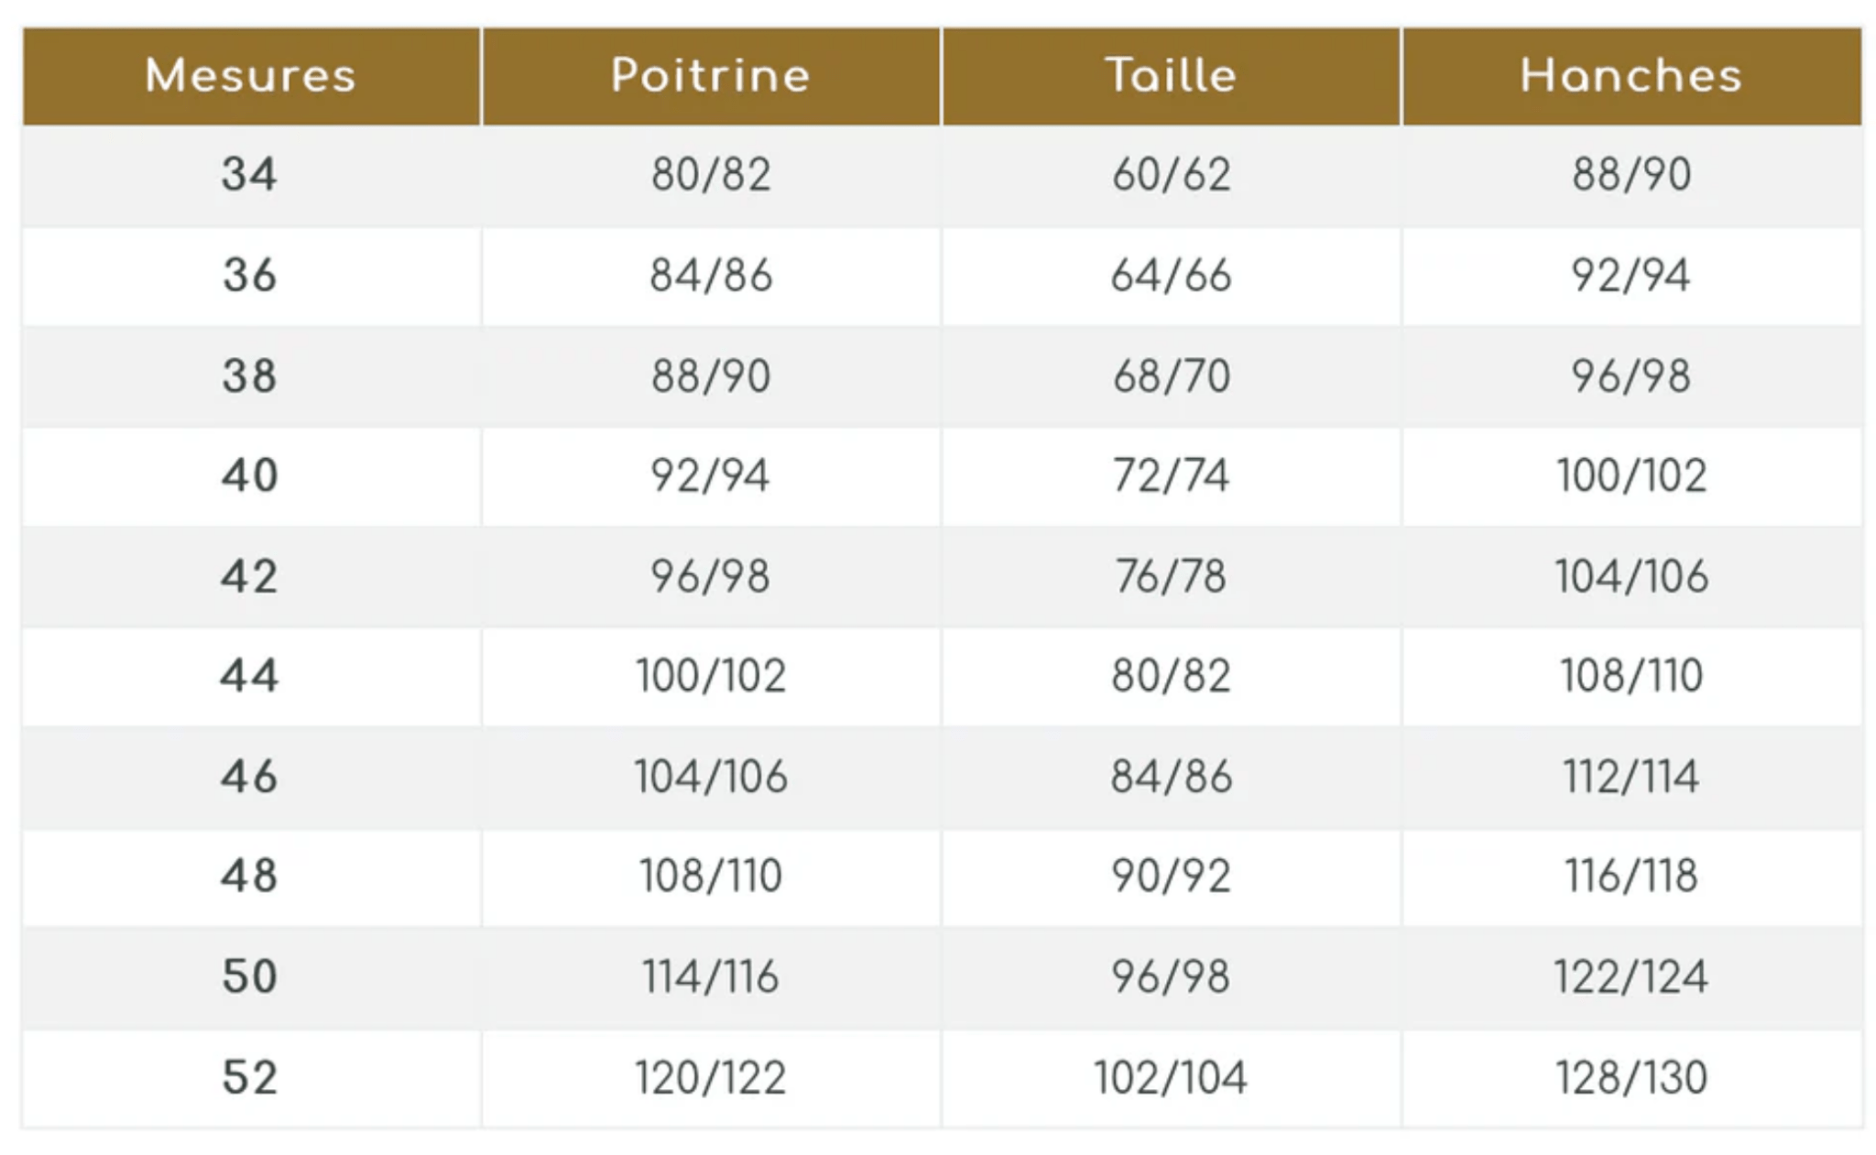This screenshot has height=1155, width=1876.
Task: Click size 38 in Mesures column
Action: 249,376
